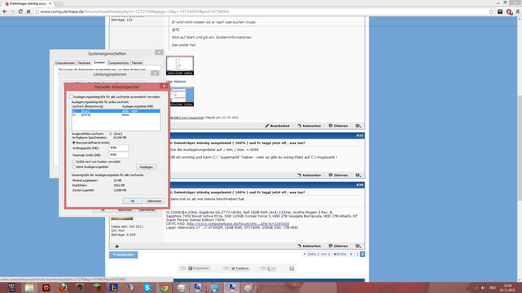Bookmark page with the star icon
Screen dimensions: 522x293
(491, 12)
